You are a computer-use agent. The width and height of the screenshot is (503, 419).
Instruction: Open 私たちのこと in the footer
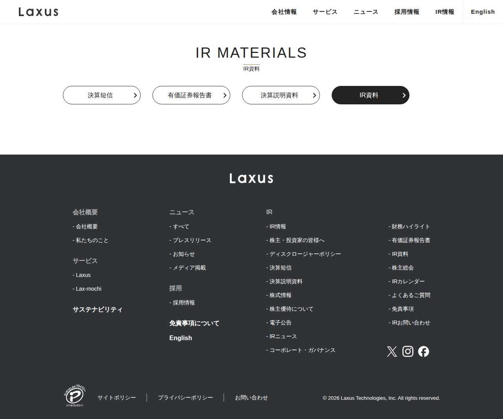click(x=90, y=240)
